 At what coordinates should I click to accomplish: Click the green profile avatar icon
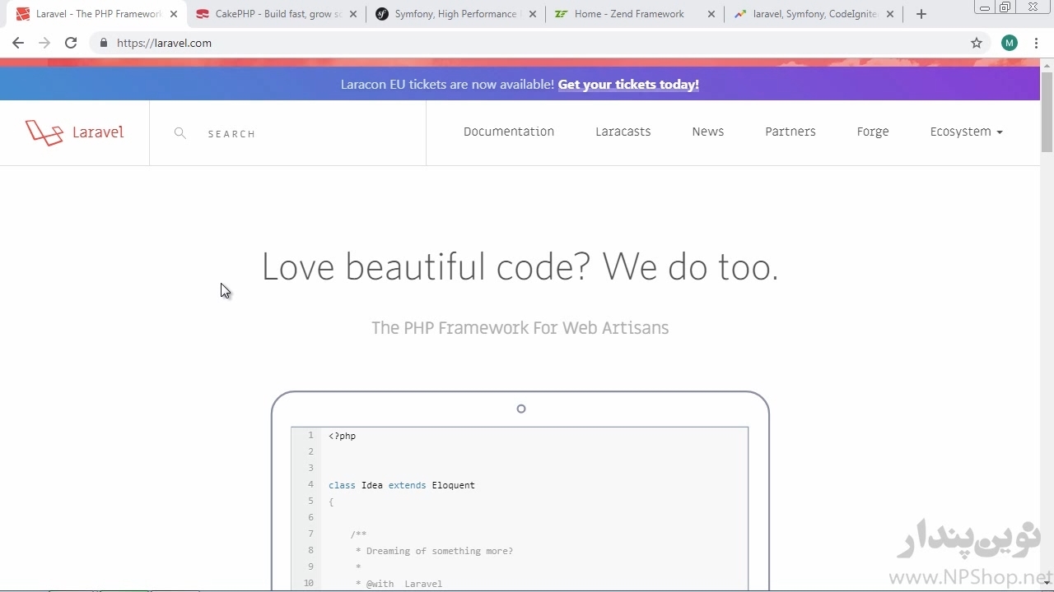pos(1010,43)
